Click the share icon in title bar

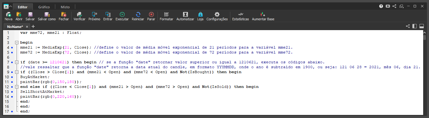pyautogui.click(x=394, y=6)
